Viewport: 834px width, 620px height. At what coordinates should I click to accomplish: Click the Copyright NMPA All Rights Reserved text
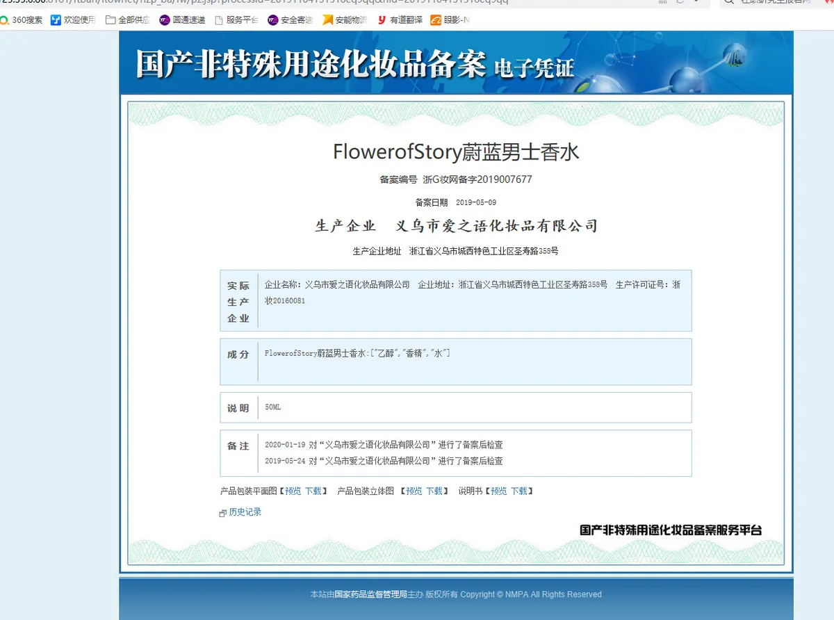531,595
